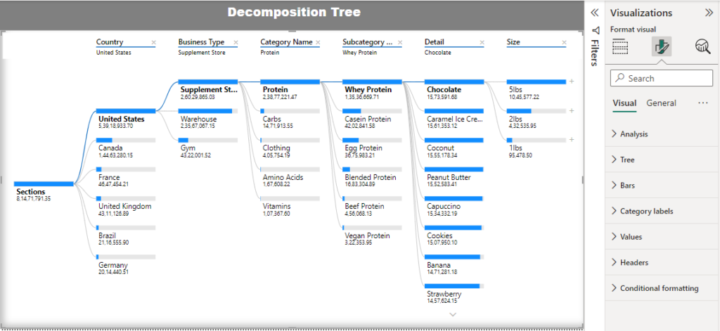Expand the Conditional formatting section
The image size is (720, 331).
point(659,288)
